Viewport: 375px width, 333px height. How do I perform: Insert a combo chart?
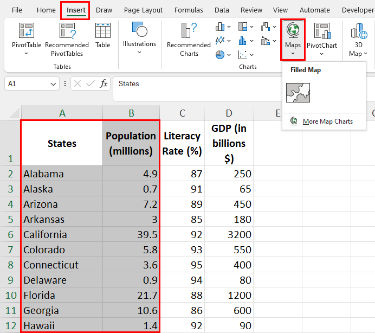(x=266, y=41)
